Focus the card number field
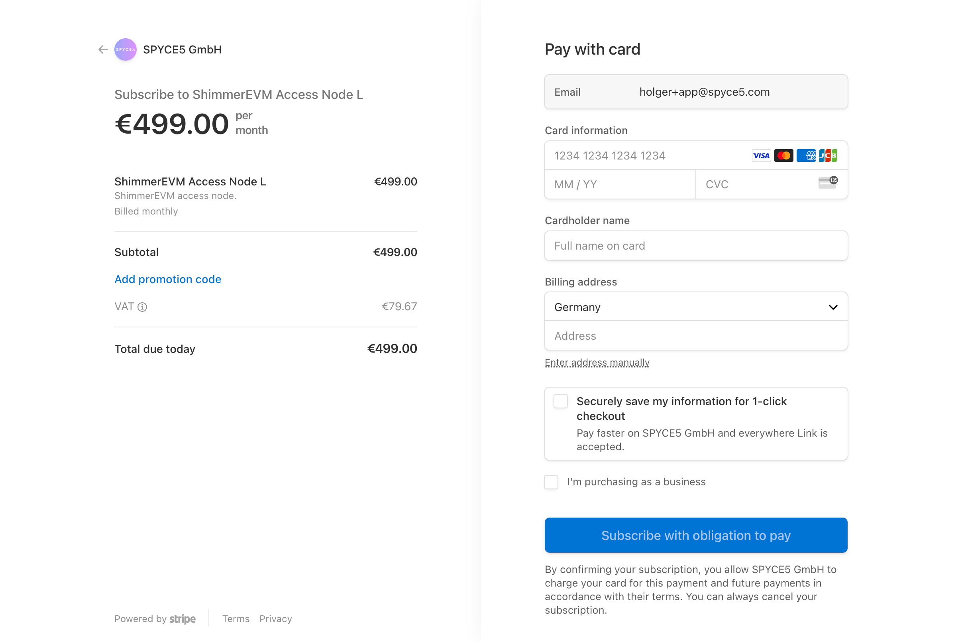The width and height of the screenshot is (962, 642). pos(646,156)
